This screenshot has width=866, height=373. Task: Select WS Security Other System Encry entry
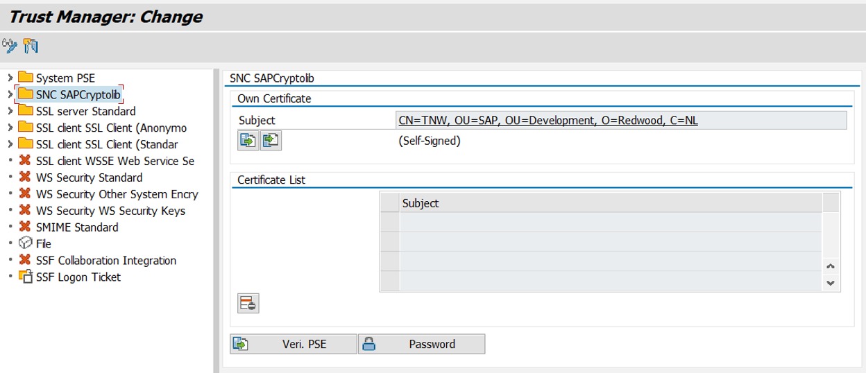[117, 194]
